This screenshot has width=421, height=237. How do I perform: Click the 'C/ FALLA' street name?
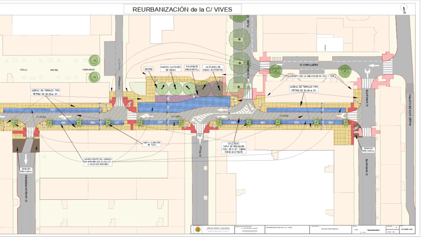[201, 151]
